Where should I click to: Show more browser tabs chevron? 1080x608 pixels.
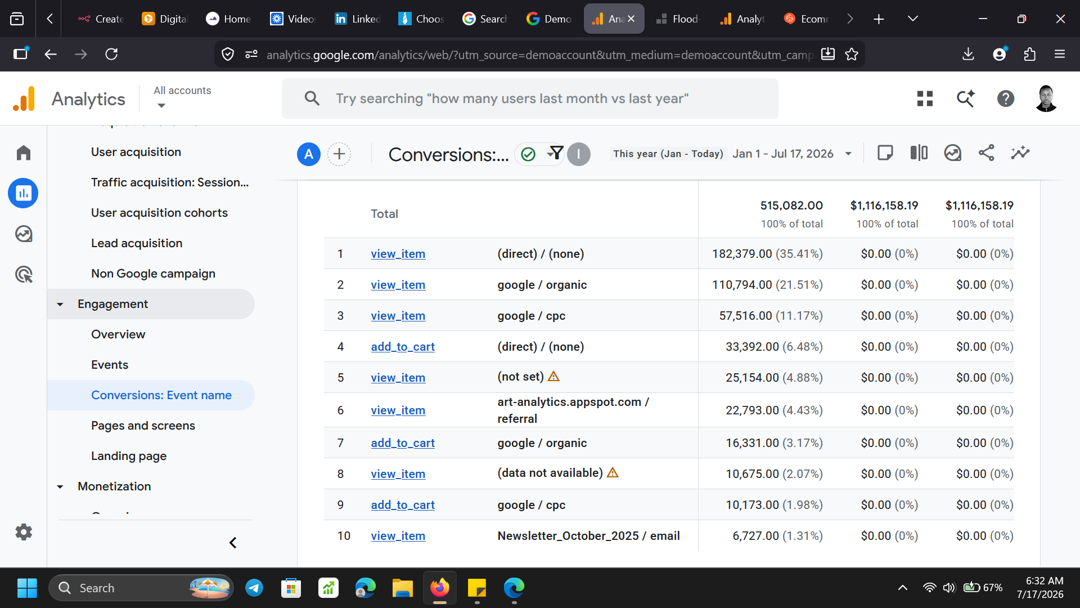(850, 19)
